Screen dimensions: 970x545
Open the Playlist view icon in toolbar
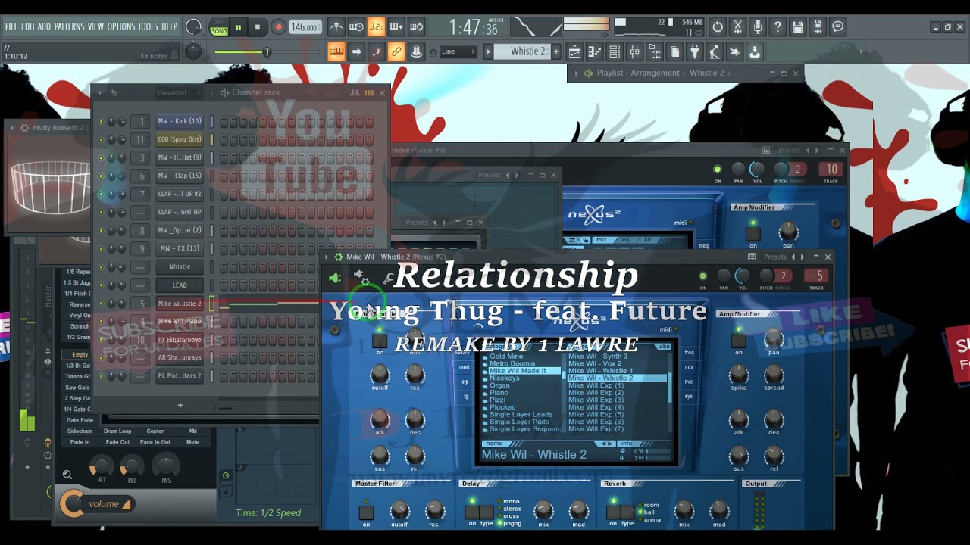point(574,51)
